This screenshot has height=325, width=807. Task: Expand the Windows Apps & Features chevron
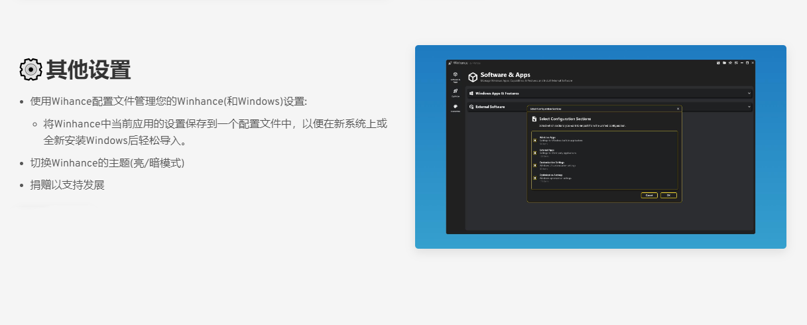(749, 94)
